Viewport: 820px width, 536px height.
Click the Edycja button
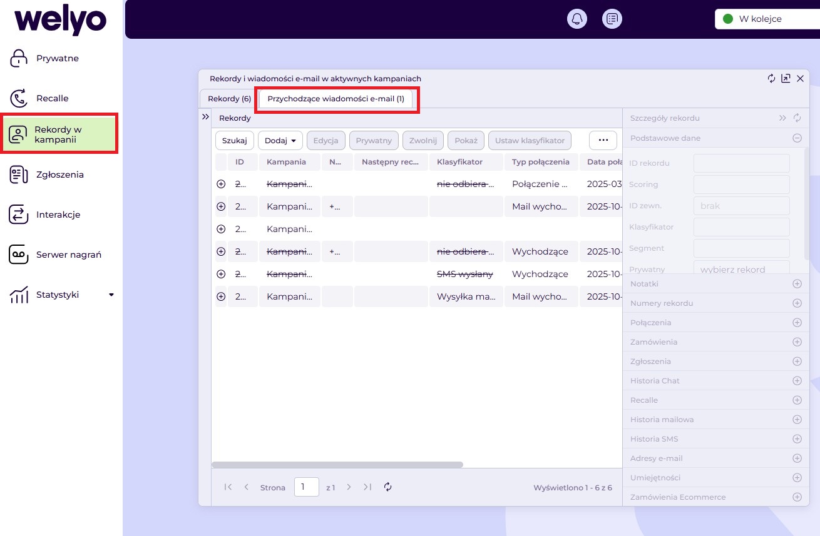pos(326,141)
